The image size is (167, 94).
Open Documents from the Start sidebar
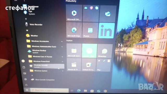(x=24, y=67)
